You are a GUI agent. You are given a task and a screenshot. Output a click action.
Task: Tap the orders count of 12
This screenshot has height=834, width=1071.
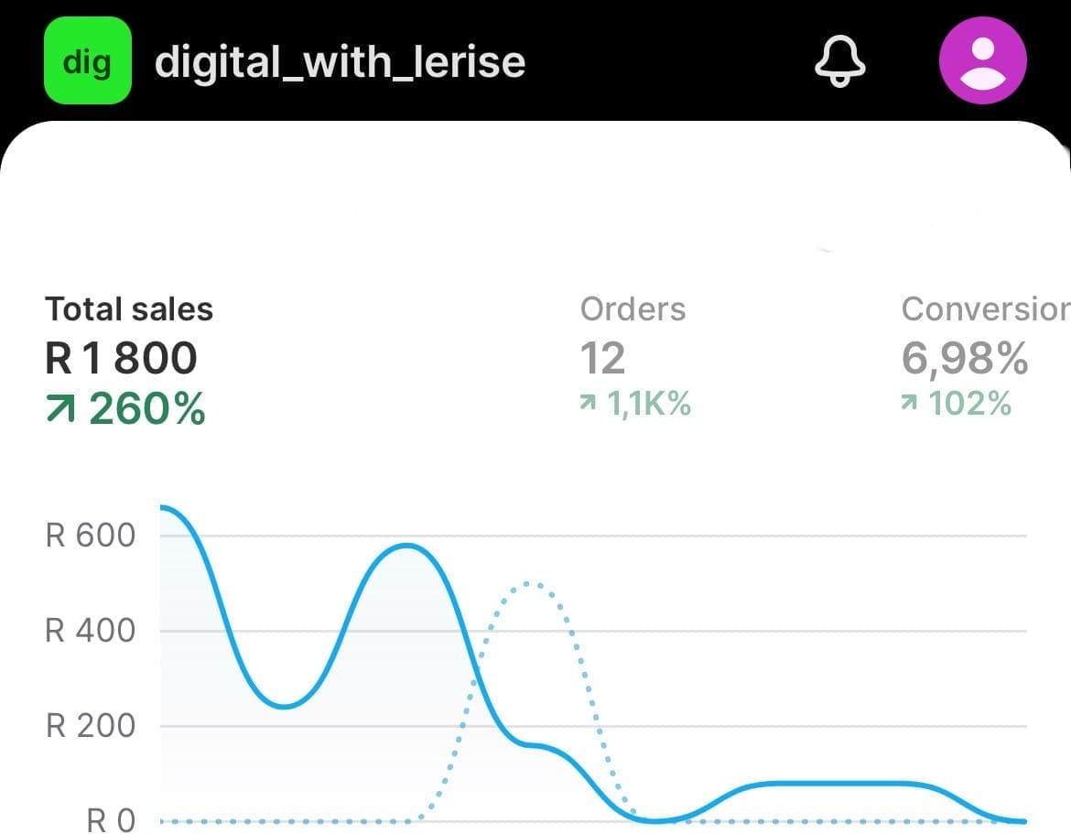pos(602,358)
